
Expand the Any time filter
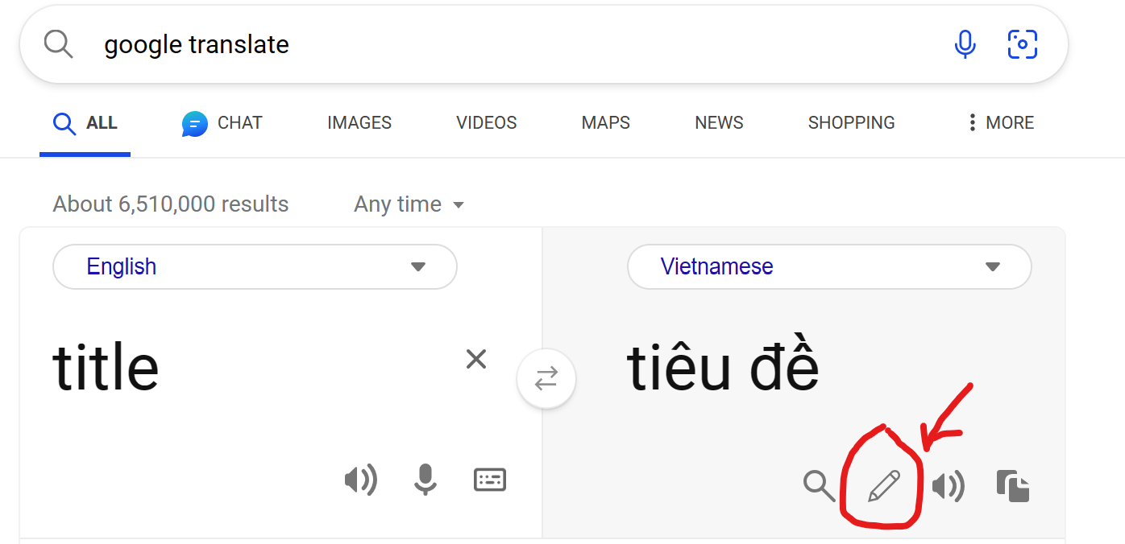pyautogui.click(x=409, y=204)
